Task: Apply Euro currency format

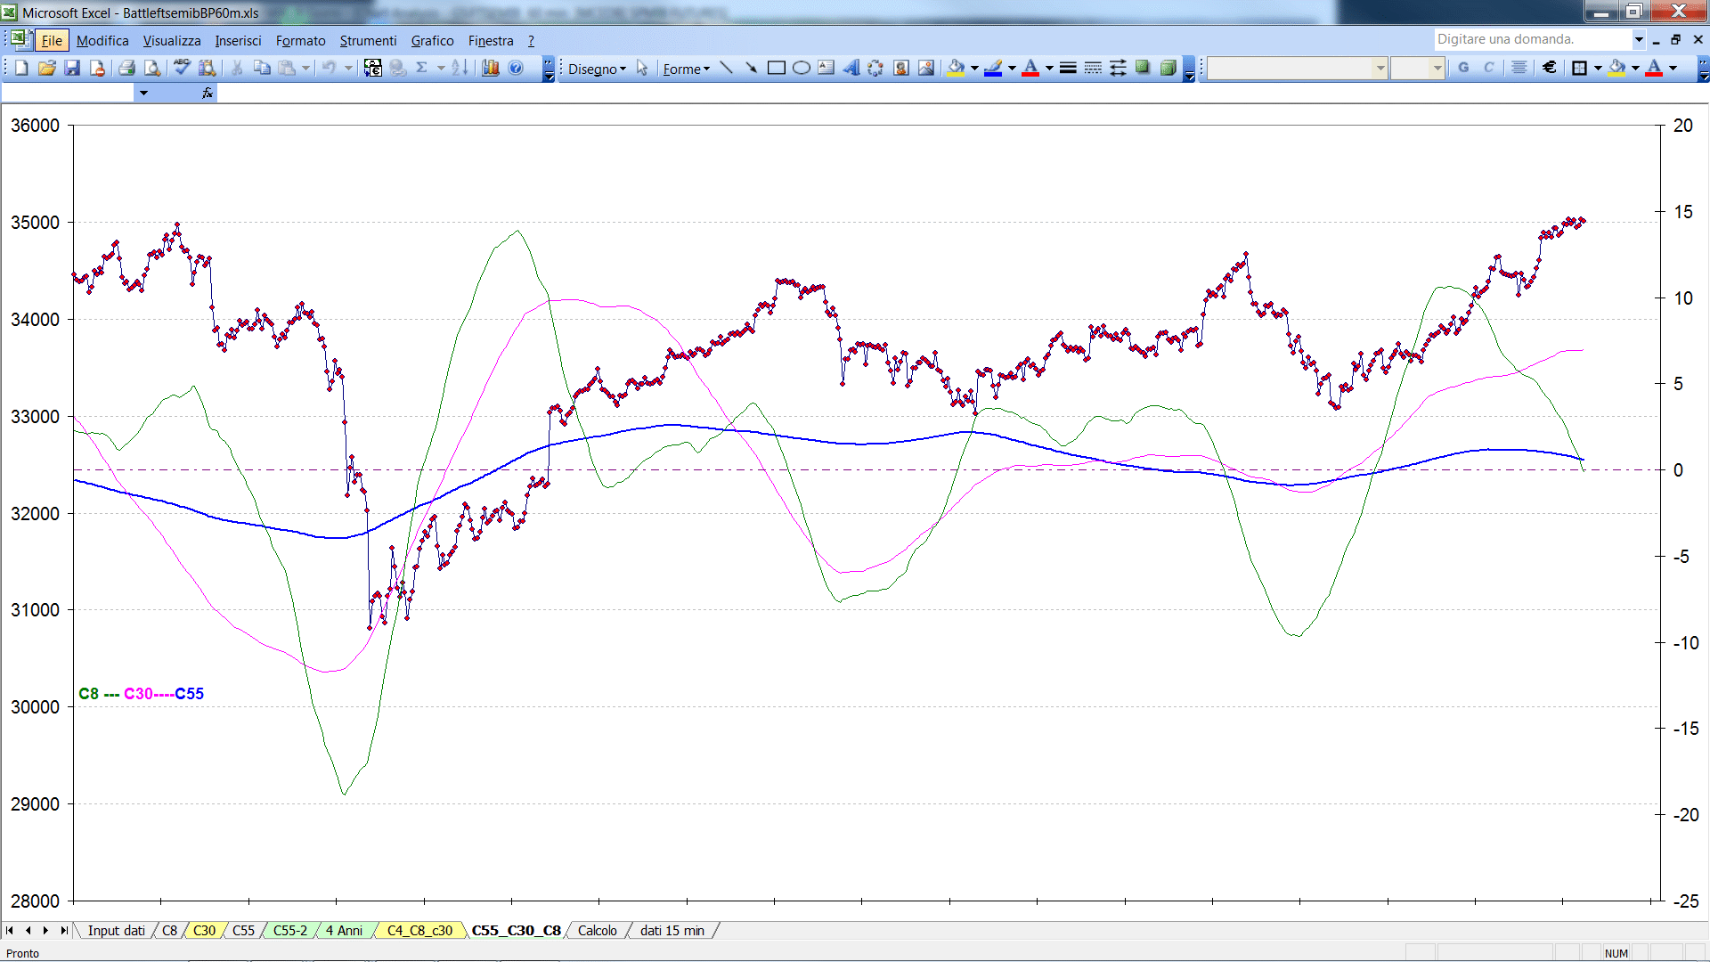Action: tap(1550, 69)
